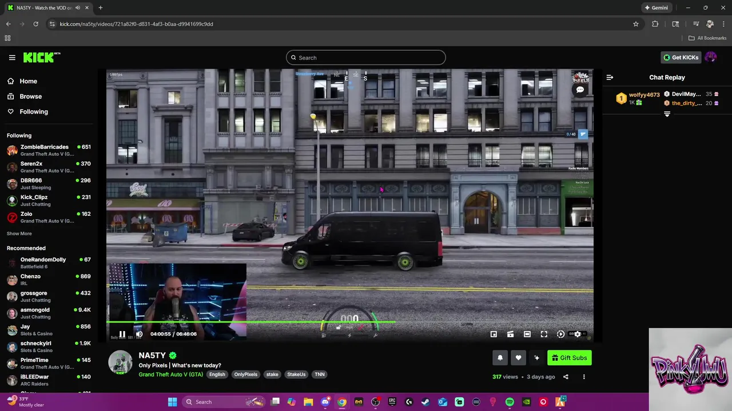
Task: Open Seren2x followed channel
Action: (49, 167)
